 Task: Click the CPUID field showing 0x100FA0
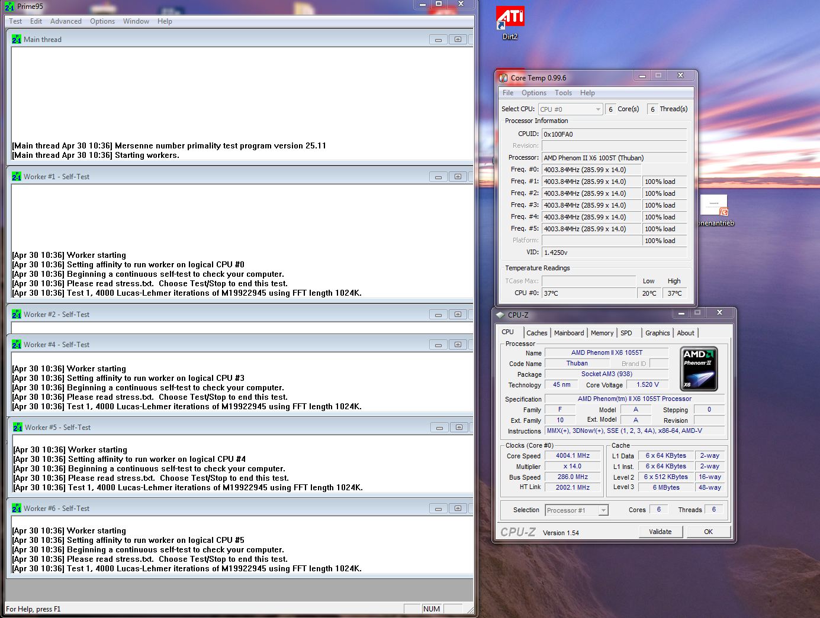614,134
